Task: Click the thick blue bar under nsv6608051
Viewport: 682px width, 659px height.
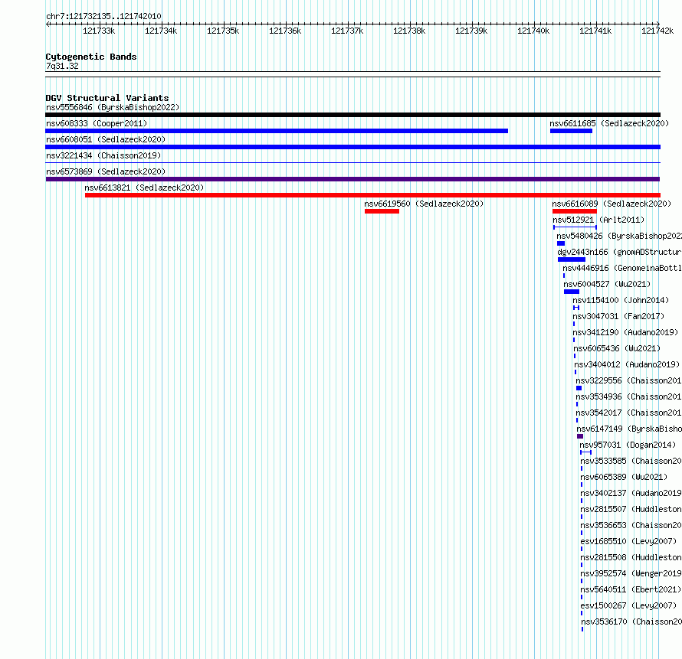Action: [x=352, y=147]
